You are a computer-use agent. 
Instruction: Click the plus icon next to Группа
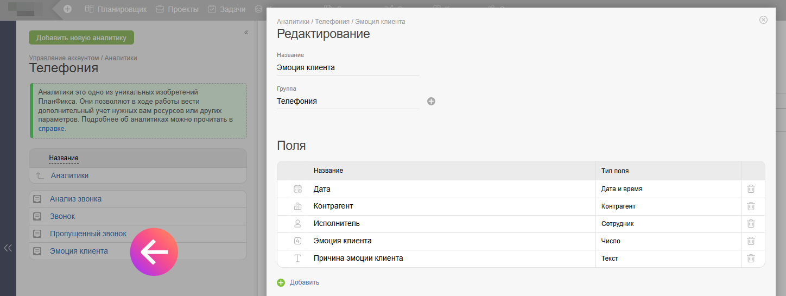pyautogui.click(x=431, y=102)
